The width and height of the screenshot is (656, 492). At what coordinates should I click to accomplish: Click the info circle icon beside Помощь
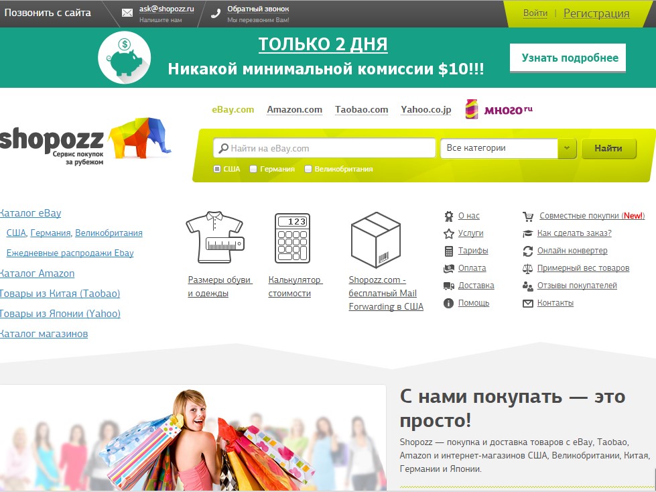(448, 304)
